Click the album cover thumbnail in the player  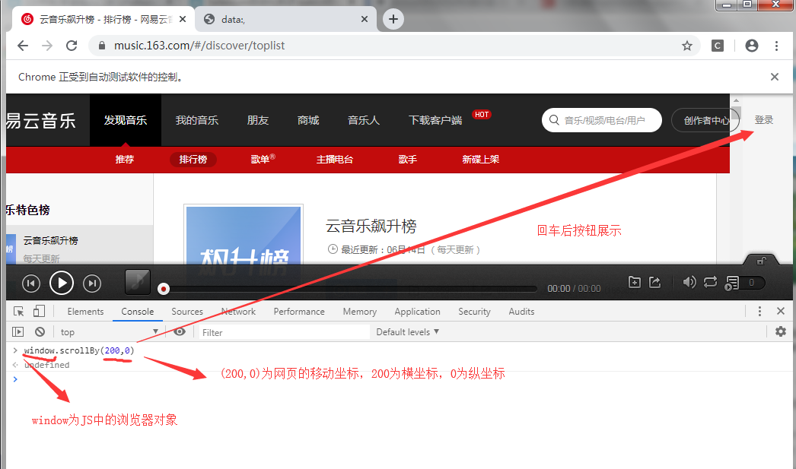pyautogui.click(x=138, y=282)
